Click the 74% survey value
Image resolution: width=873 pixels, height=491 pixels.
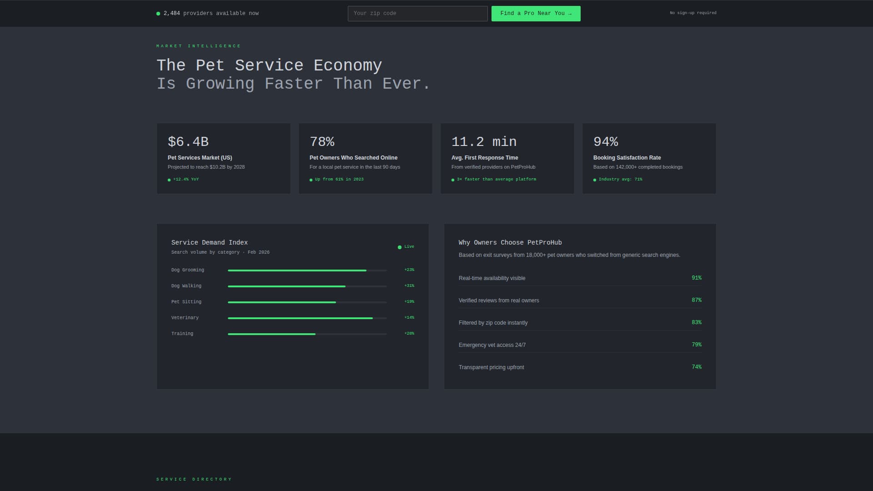(697, 367)
